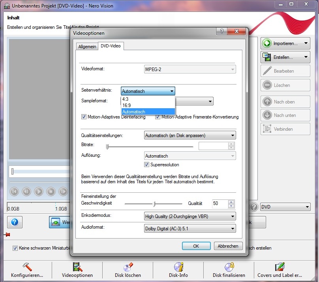The image size is (319, 282).
Task: Click the Erstellen film icon
Action: click(267, 57)
